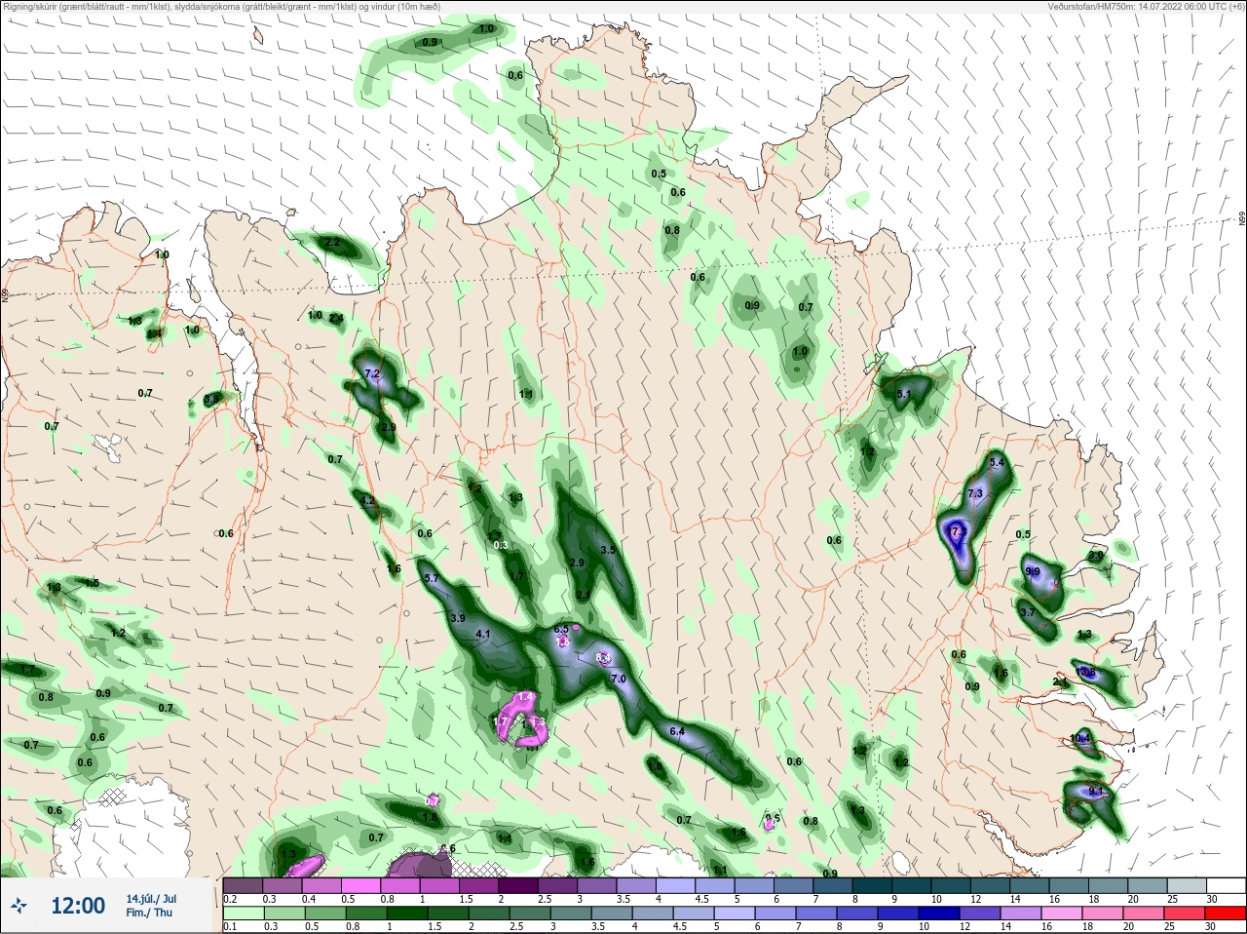This screenshot has height=934, width=1247.
Task: Click the 9.1 precipitation value on the map
Action: point(1097,793)
